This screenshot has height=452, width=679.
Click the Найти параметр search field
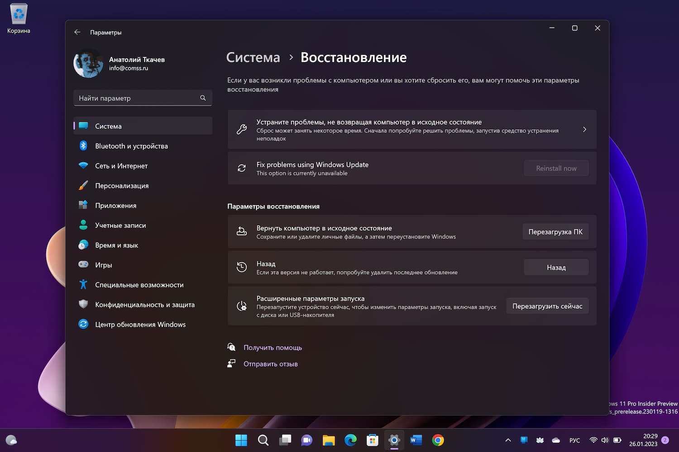[x=138, y=98]
